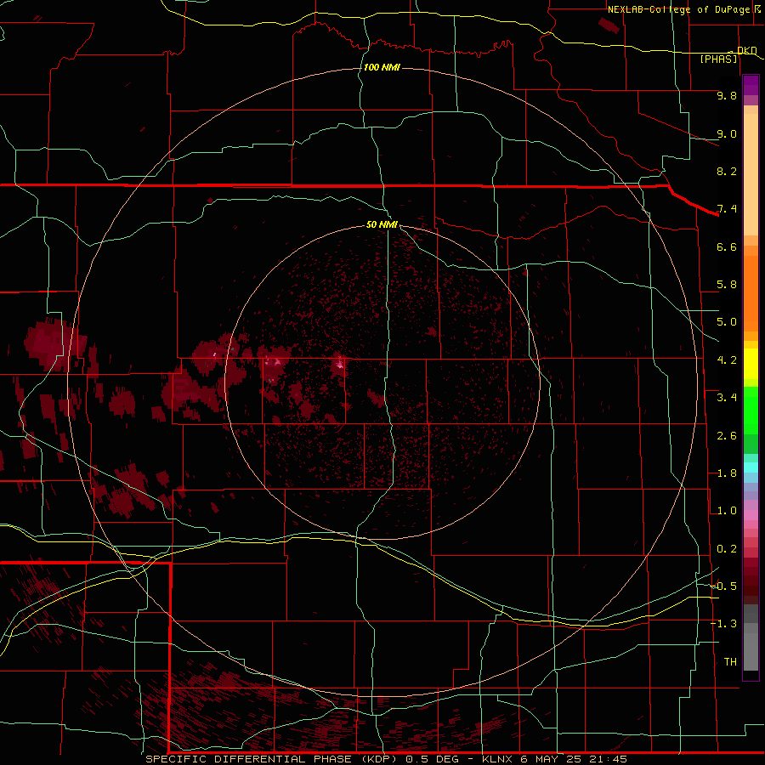
Task: Pick the cyan swatch on the color scale
Action: (751, 467)
